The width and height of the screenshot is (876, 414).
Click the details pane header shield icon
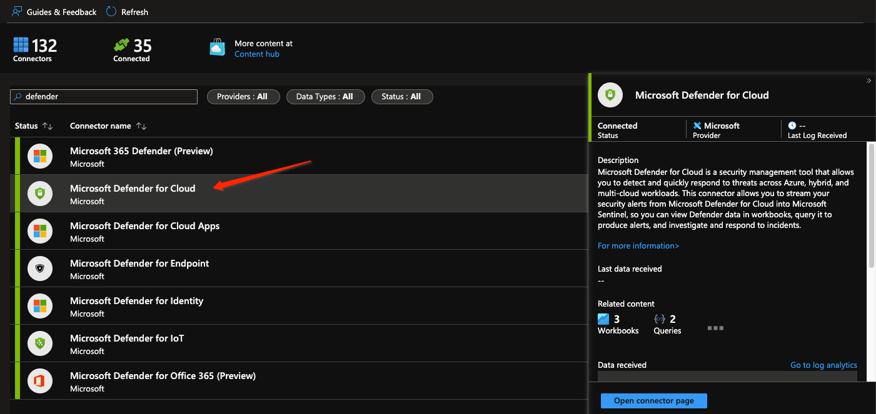pyautogui.click(x=610, y=95)
